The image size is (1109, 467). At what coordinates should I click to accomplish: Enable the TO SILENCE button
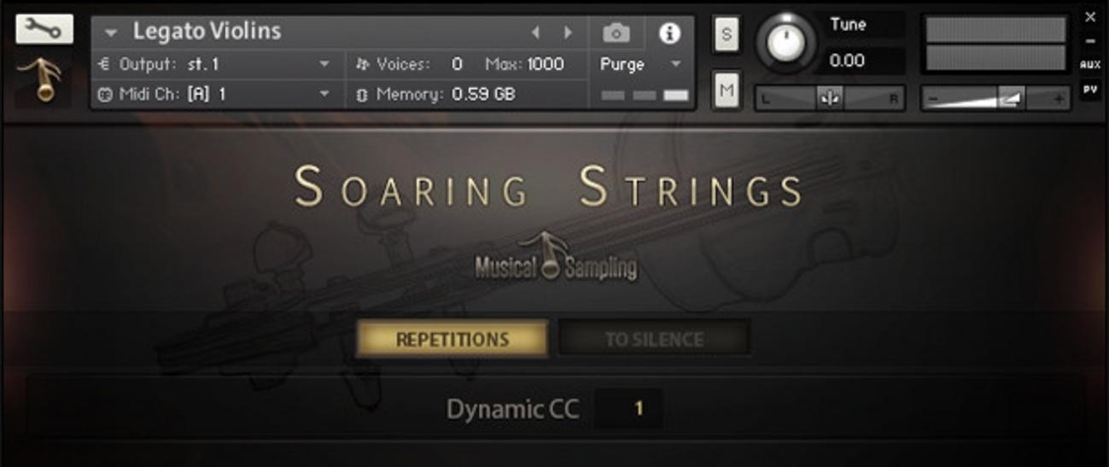(654, 339)
